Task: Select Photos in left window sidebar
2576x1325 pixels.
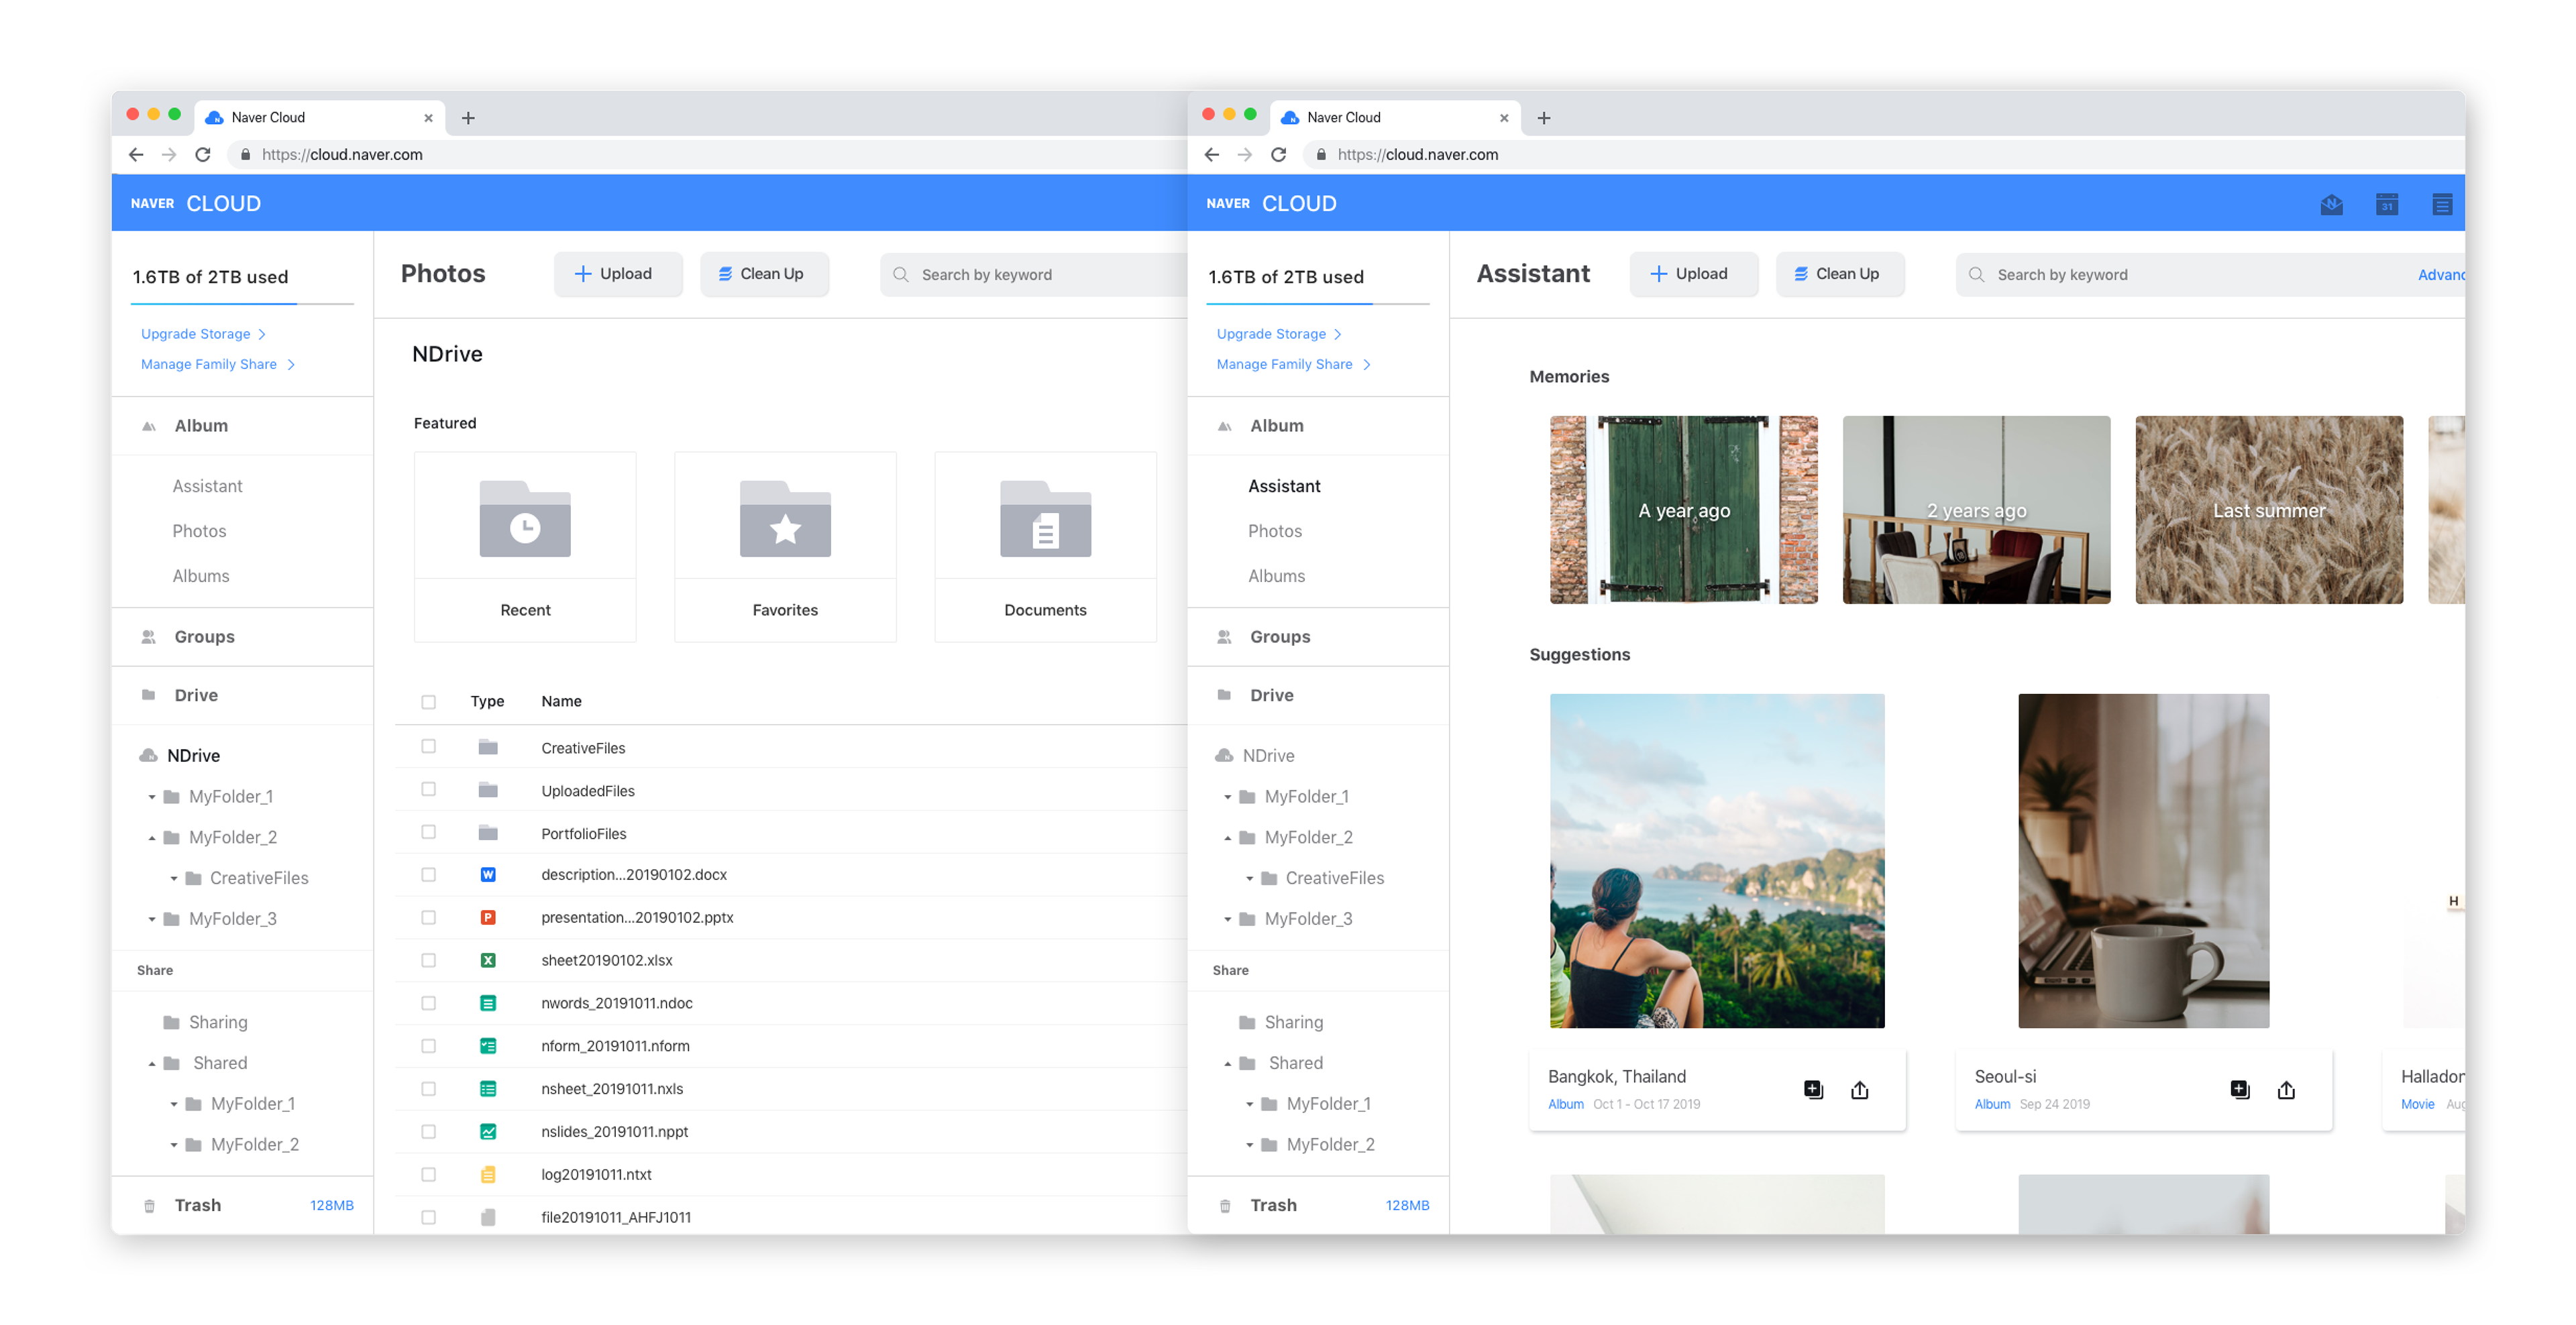Action: pyautogui.click(x=199, y=530)
